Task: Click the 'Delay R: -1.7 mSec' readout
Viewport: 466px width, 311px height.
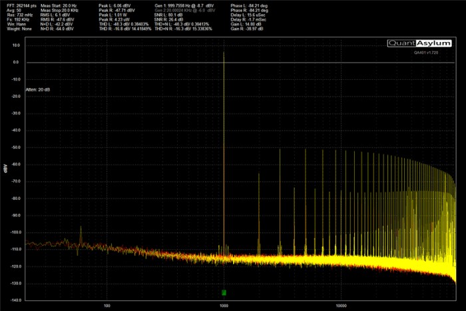Action: [248, 19]
